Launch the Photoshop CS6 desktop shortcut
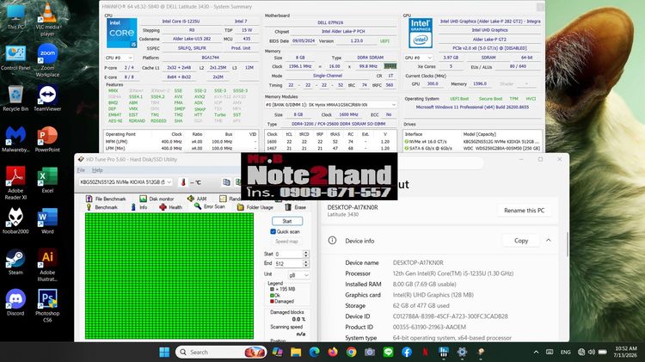 click(47, 305)
